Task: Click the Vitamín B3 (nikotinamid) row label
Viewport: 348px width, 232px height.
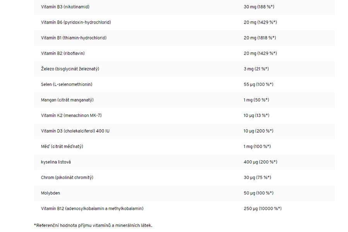Action: (x=65, y=7)
